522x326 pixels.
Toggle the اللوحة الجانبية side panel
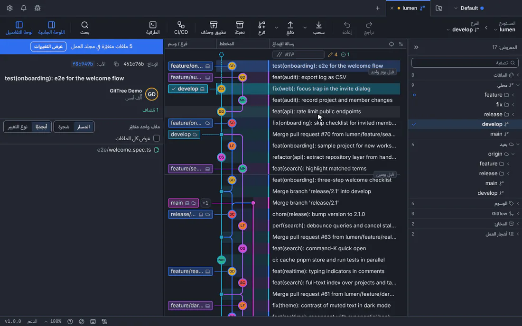click(x=51, y=28)
